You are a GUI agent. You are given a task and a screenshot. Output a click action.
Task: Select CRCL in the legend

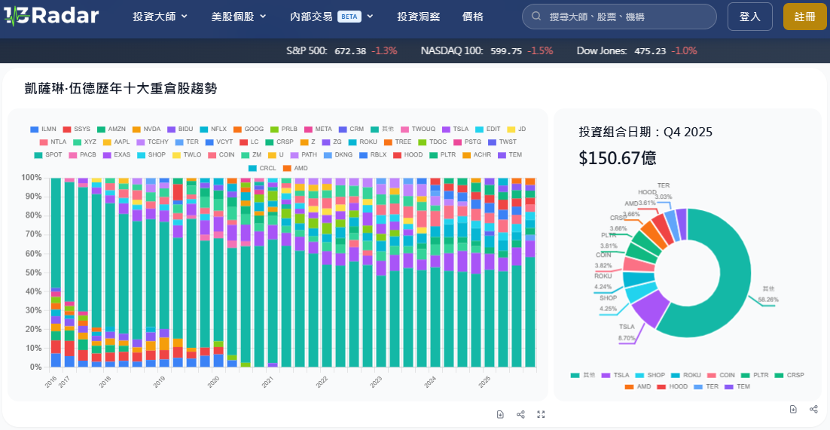tap(263, 168)
